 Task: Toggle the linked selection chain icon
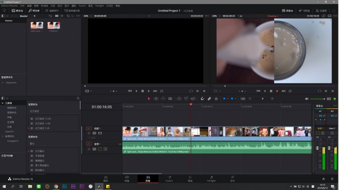point(209,98)
